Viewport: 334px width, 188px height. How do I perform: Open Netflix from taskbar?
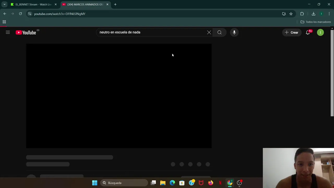[x=220, y=183]
